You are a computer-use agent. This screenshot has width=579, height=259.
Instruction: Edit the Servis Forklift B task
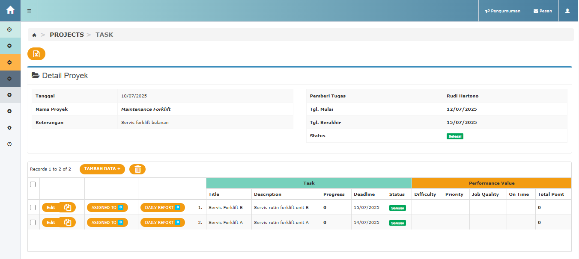(51, 208)
